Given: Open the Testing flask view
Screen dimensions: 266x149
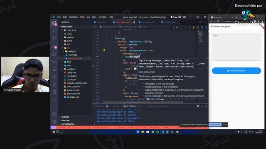Looking at the screenshot, I should pos(54,69).
